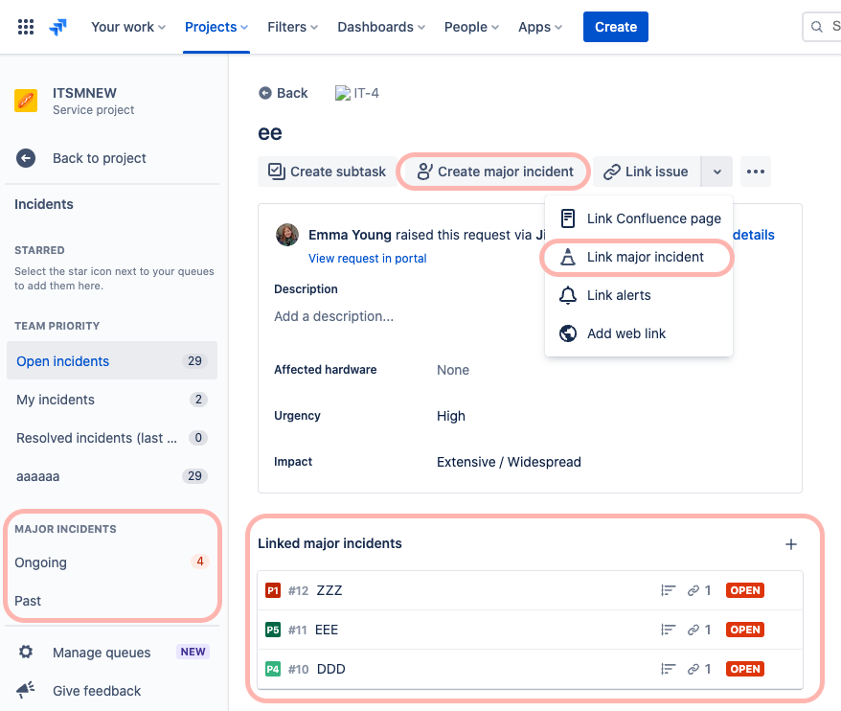Select the Create major incident icon button
The width and height of the screenshot is (841, 711).
(425, 172)
